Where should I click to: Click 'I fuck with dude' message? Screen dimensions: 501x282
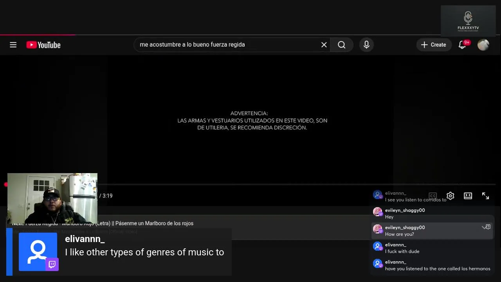[402, 251]
